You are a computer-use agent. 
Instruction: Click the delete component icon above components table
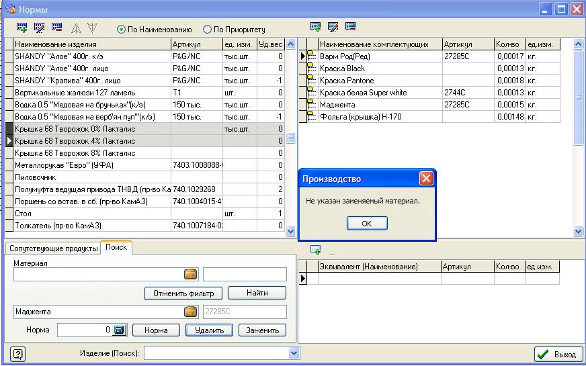[350, 27]
